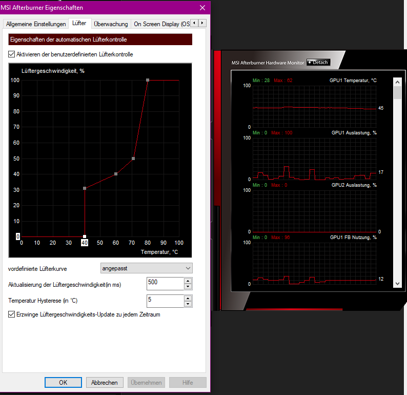Open the Überwachung tab

tap(111, 24)
